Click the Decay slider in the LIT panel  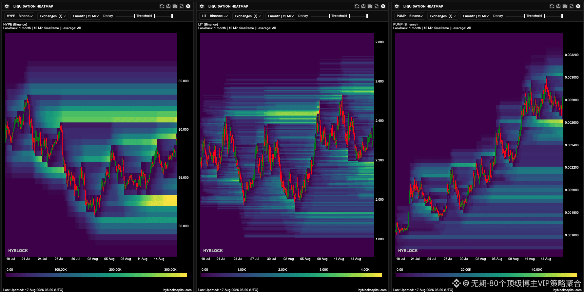coord(320,16)
